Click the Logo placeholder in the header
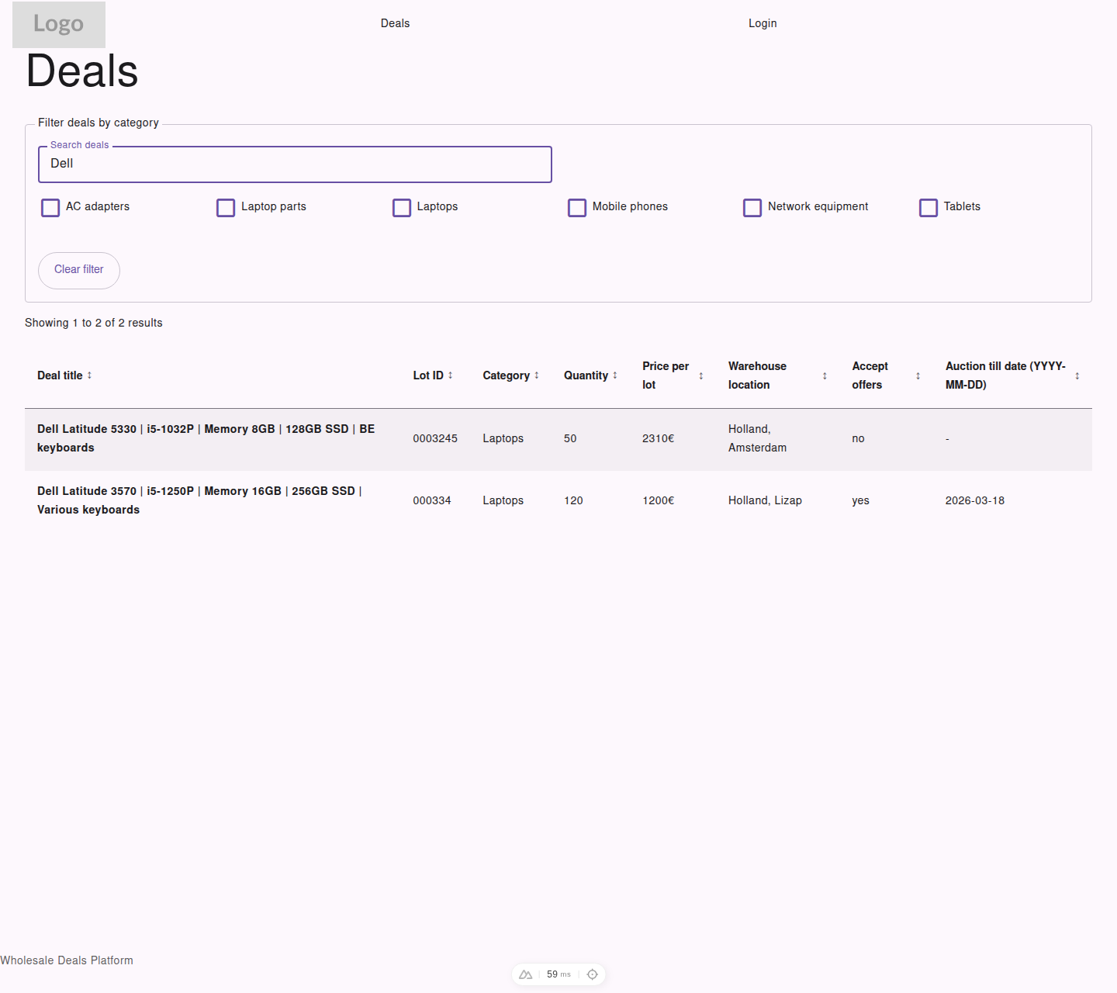 pyautogui.click(x=58, y=24)
